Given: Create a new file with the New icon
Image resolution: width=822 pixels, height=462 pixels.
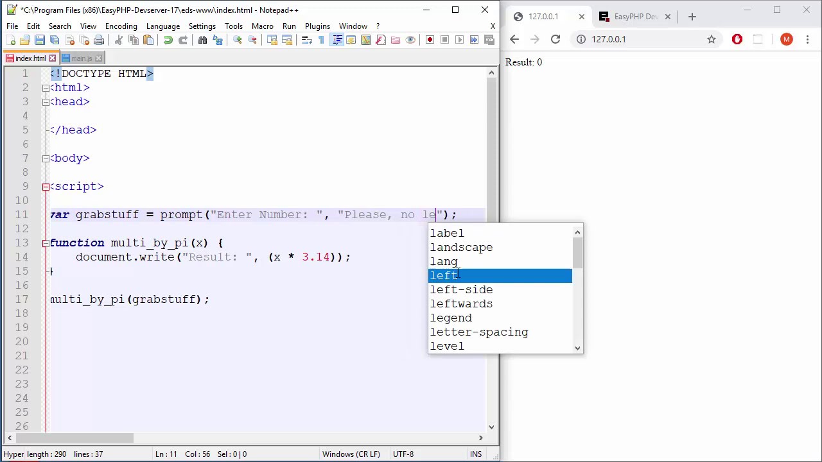Looking at the screenshot, I should pos(10,40).
